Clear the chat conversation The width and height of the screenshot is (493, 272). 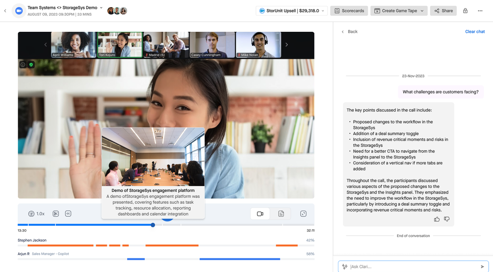[x=475, y=31]
